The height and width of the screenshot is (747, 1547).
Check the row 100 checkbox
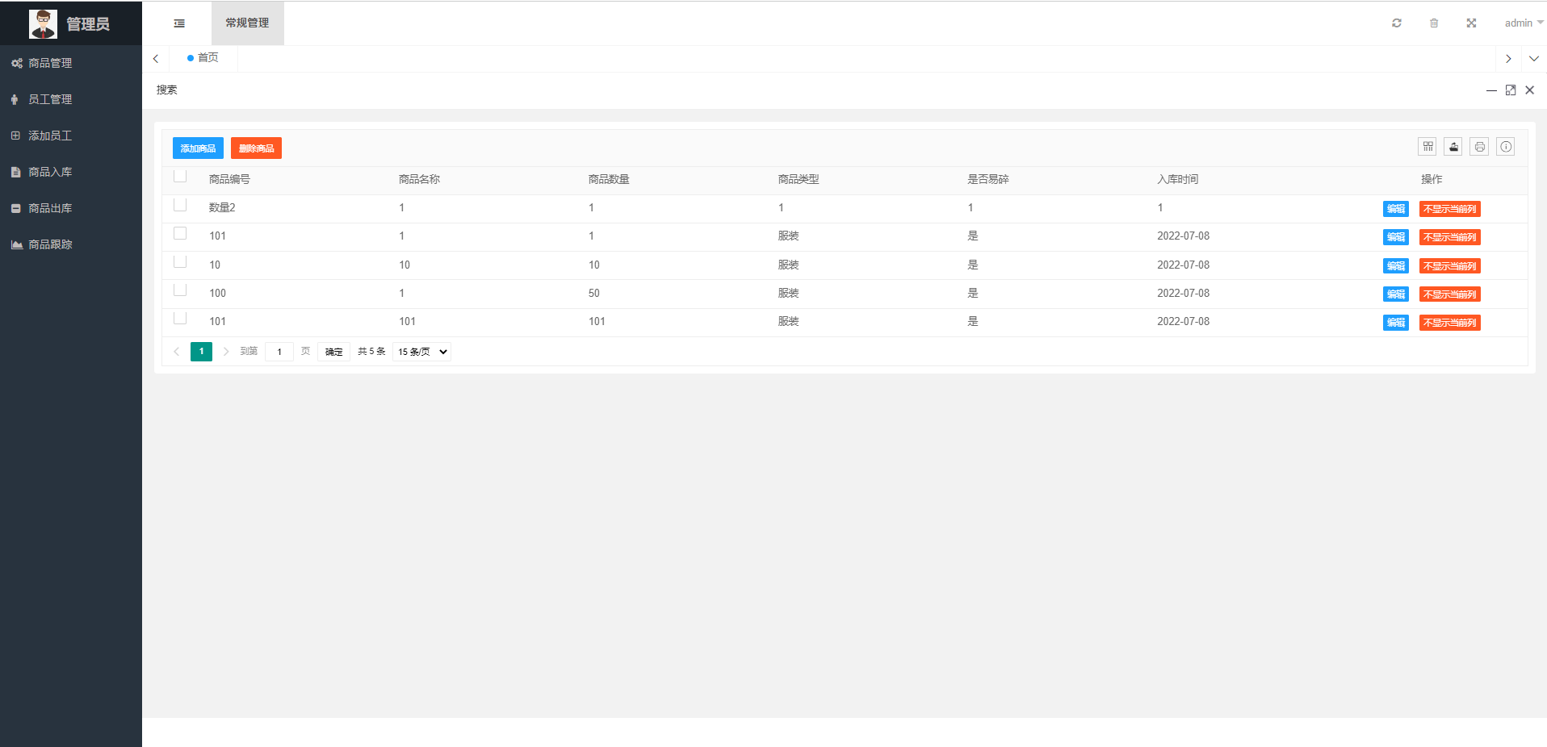(180, 290)
